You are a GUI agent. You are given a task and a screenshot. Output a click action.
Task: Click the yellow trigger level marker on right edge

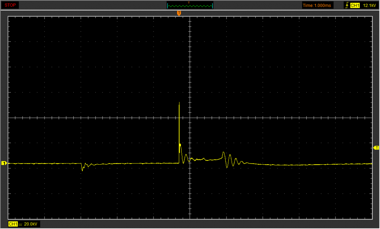(x=376, y=148)
